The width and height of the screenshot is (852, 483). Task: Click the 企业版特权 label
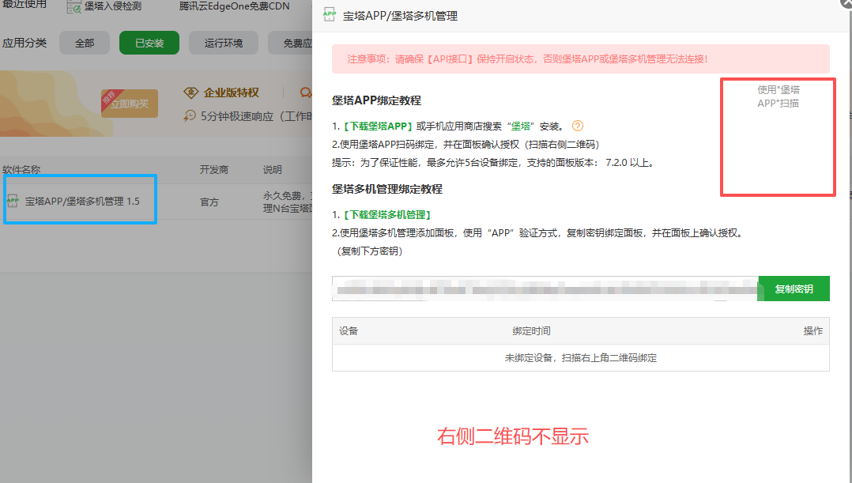tap(232, 93)
